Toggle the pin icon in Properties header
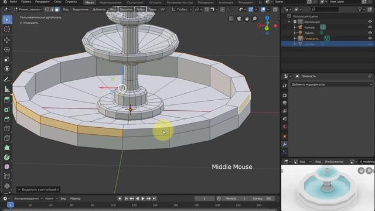Viewport: 375px width, 211px height. click(x=370, y=76)
